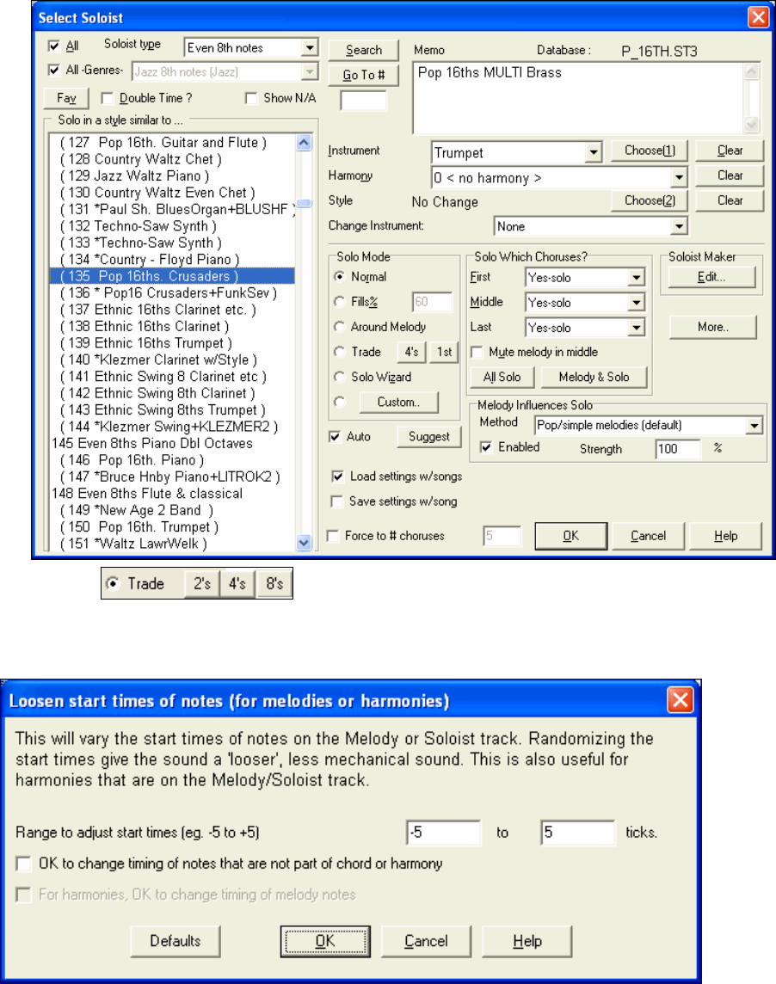Toggle Melody Influences Enabled checkbox
This screenshot has width=776, height=984.
pyautogui.click(x=485, y=446)
